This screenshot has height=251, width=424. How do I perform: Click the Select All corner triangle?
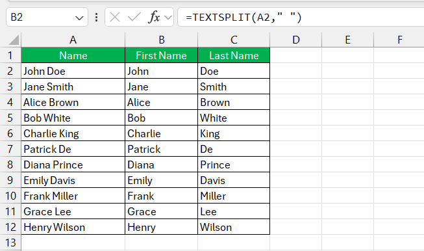[14, 40]
